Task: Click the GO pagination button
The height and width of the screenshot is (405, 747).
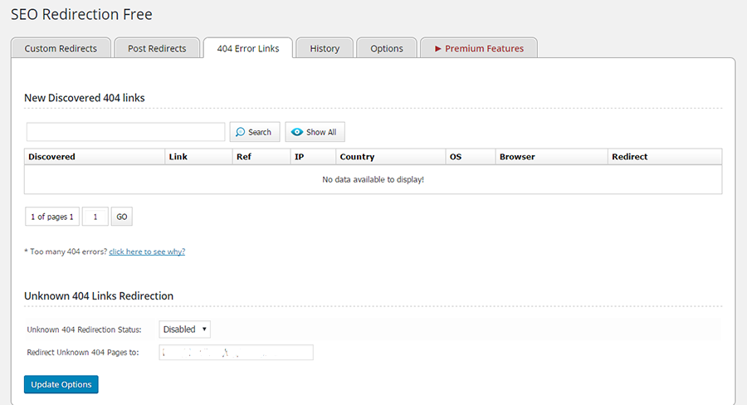Action: tap(122, 217)
